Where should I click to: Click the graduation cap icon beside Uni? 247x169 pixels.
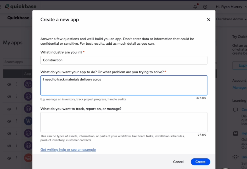point(235,157)
